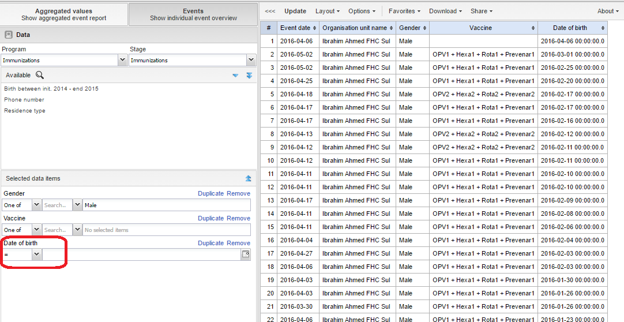Click the single down-arrow select icon
The width and height of the screenshot is (624, 322).
coord(235,76)
